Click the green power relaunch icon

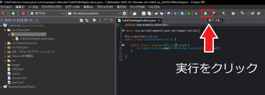(189, 13)
